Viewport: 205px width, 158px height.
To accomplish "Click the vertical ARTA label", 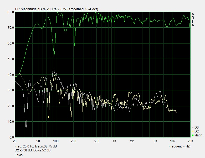I will point(193,20).
